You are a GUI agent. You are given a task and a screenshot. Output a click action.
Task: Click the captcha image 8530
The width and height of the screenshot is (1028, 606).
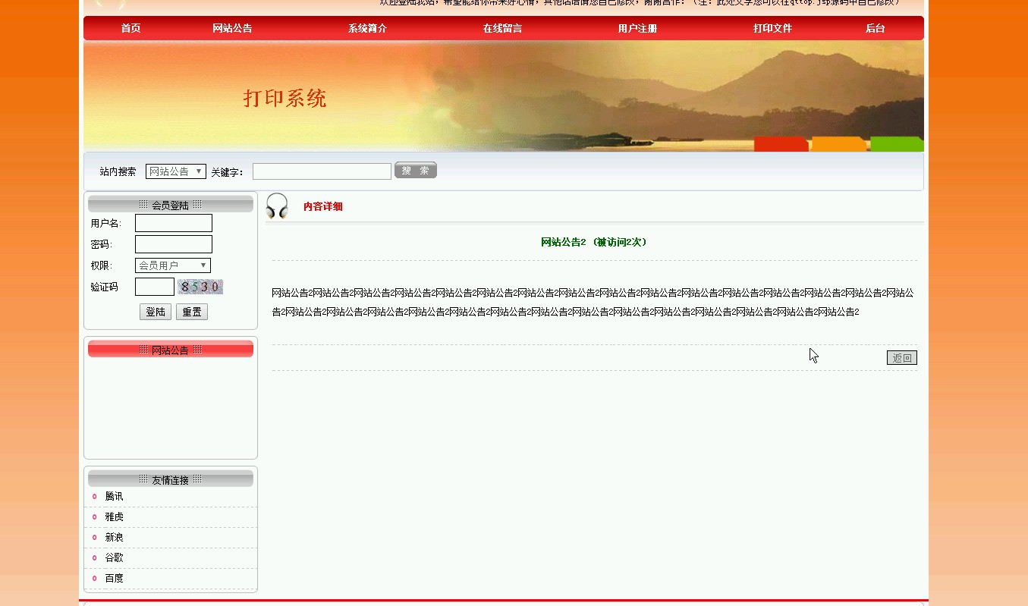(x=200, y=287)
